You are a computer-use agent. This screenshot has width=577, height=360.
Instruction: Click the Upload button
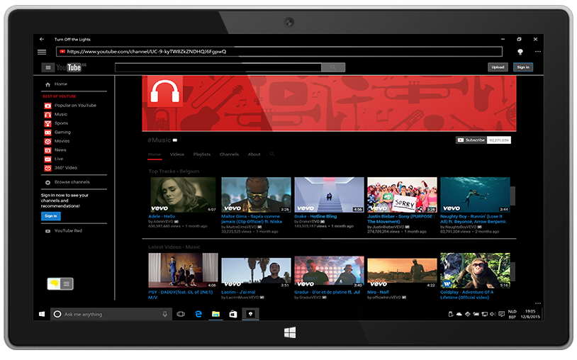[498, 67]
